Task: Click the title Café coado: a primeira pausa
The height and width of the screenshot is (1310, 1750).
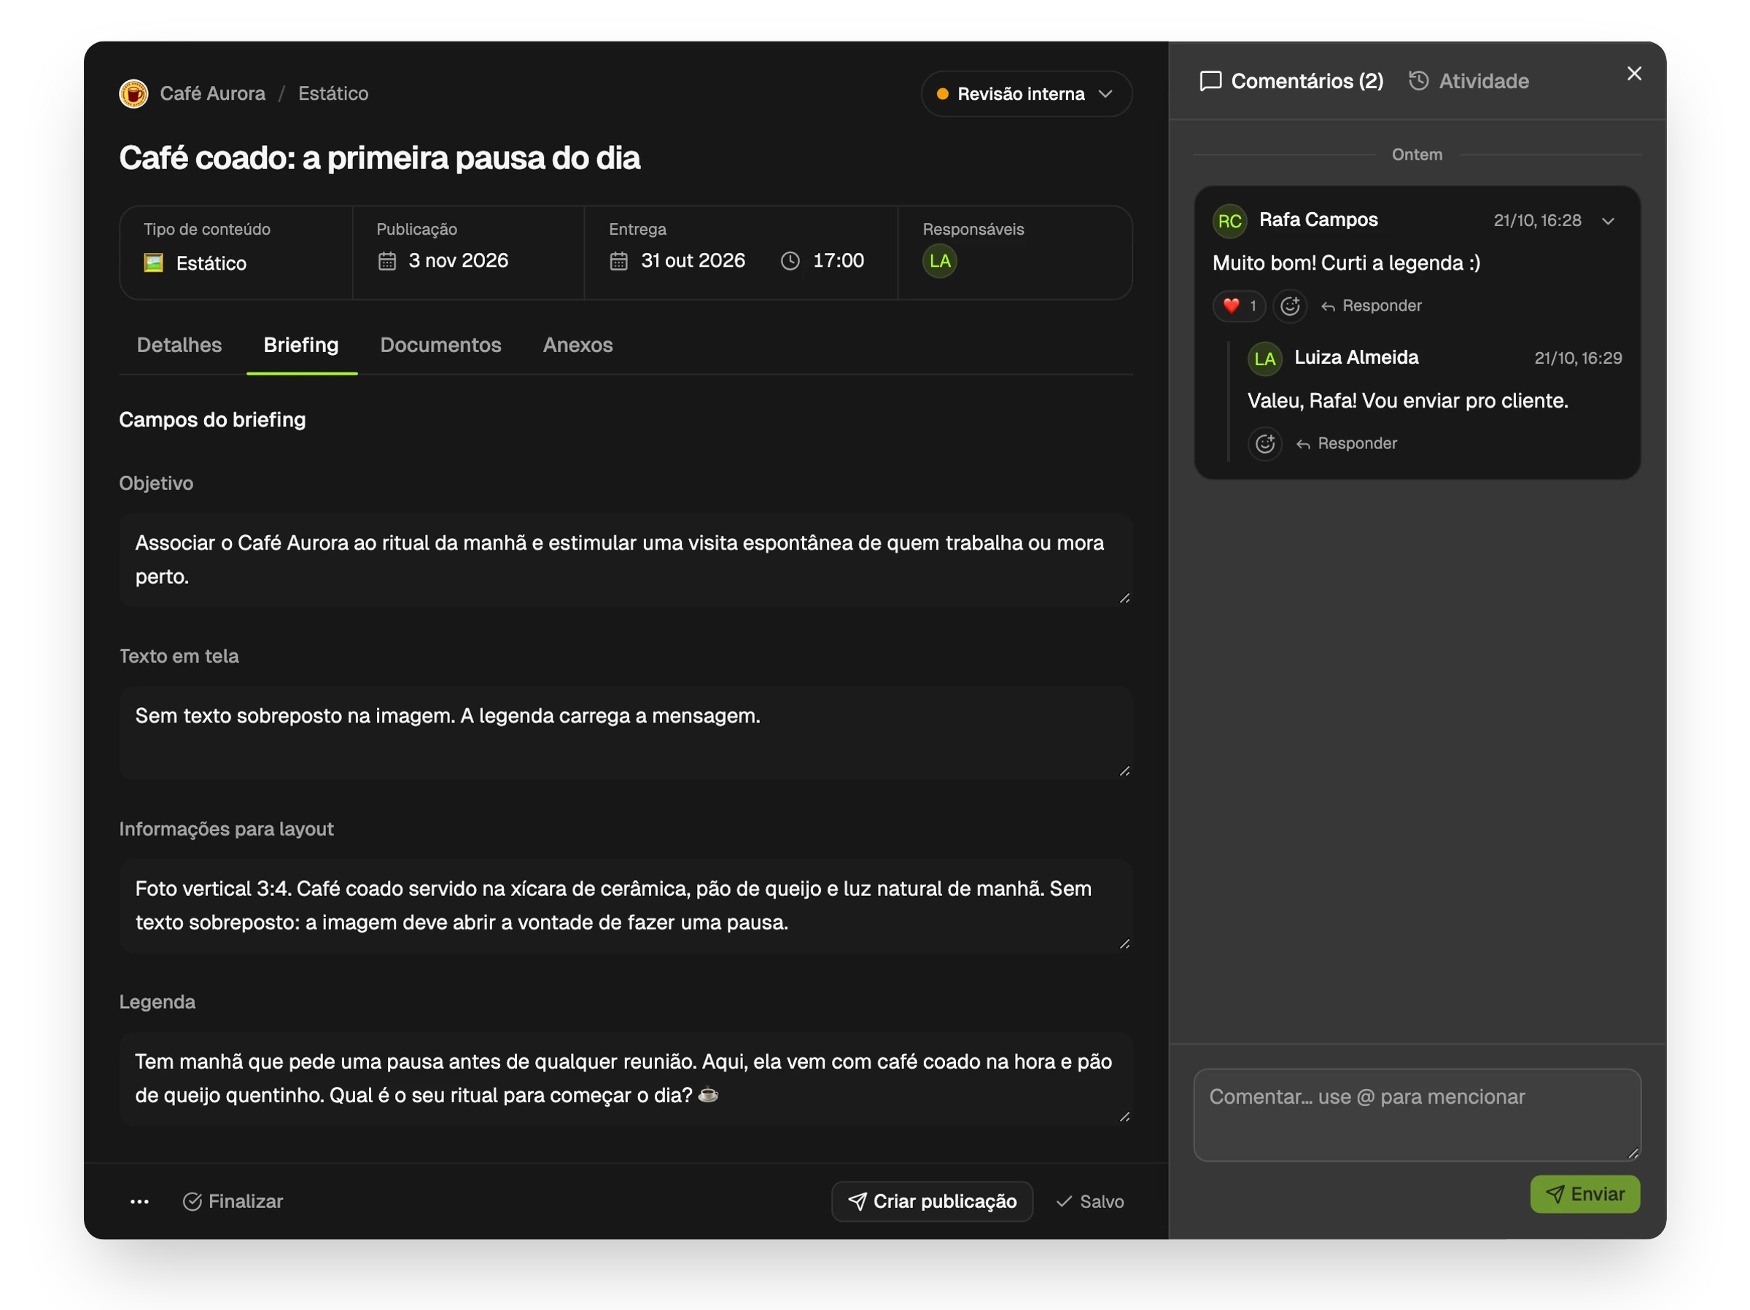Action: point(379,157)
